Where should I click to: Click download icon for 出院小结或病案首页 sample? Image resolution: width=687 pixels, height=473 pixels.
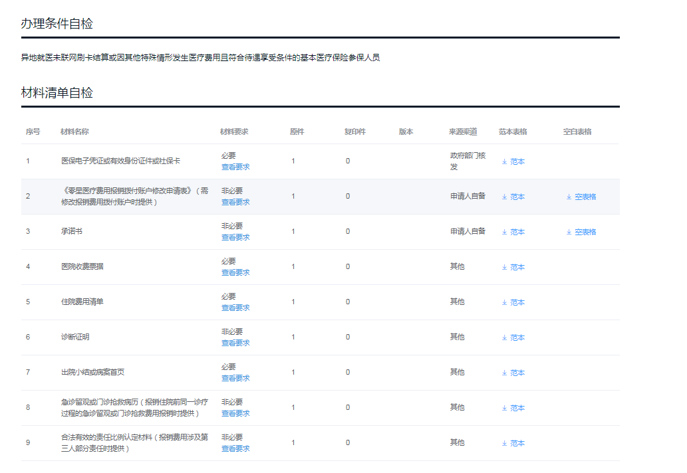pyautogui.click(x=504, y=373)
